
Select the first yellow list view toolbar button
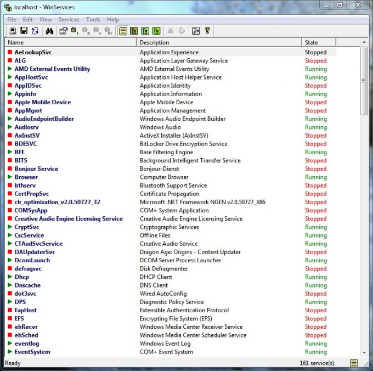(123, 31)
